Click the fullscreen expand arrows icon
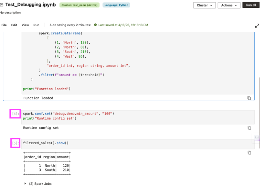The width and height of the screenshot is (260, 187). coord(257,26)
